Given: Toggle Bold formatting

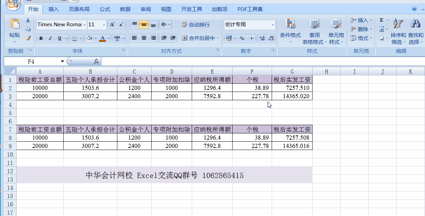Looking at the screenshot, I should coord(41,38).
